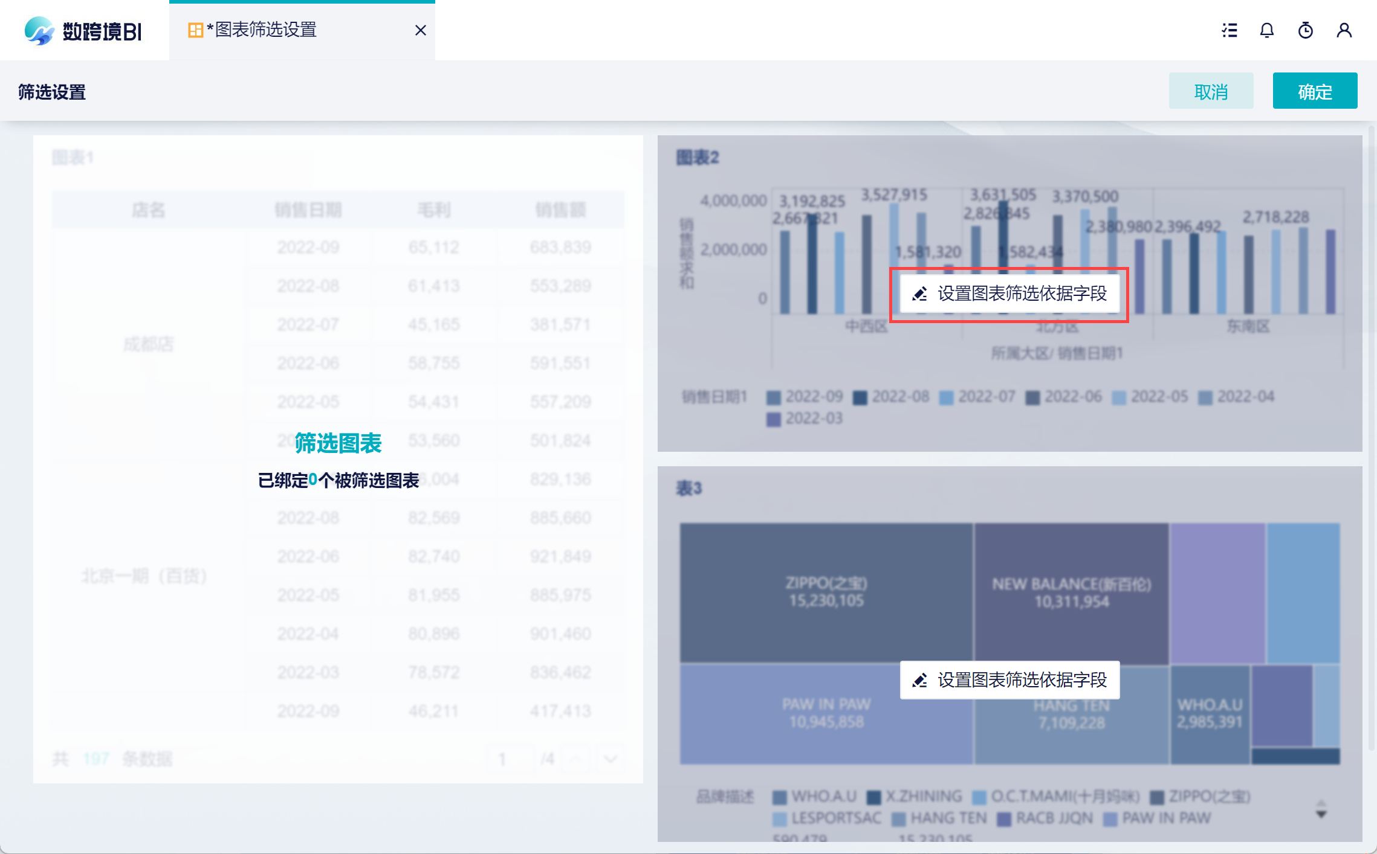Screen dimensions: 1377x854
Task: Click the 数跨境BI logo
Action: [83, 30]
